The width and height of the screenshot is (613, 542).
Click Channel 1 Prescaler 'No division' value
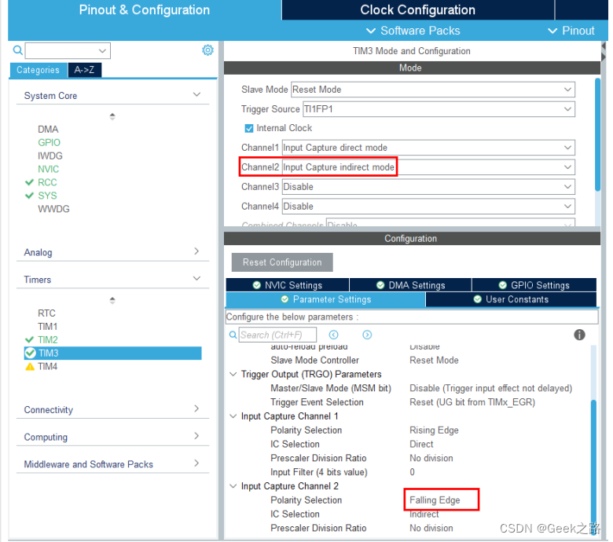[431, 459]
